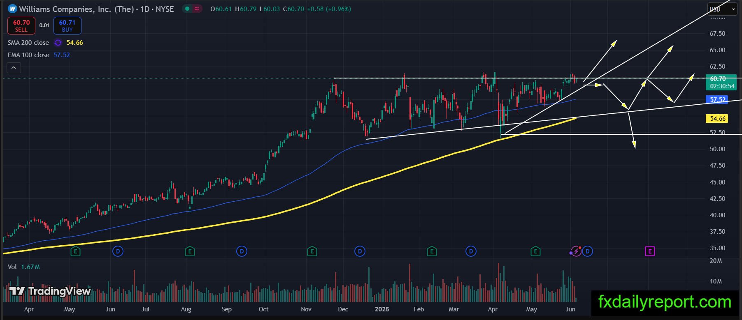
Task: Click the purple refresh icon beside SMA 200
Action: point(58,43)
